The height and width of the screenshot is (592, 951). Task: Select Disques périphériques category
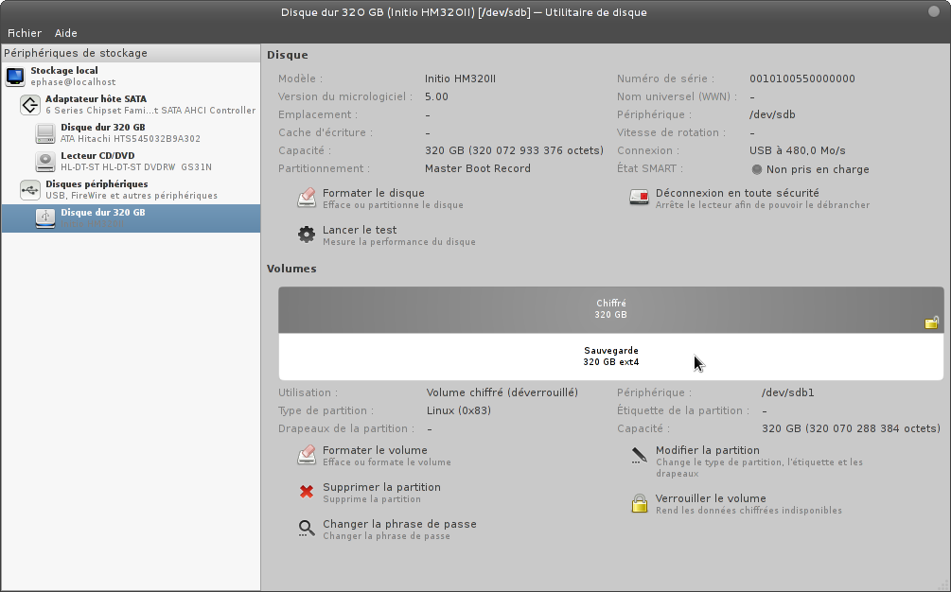point(96,189)
